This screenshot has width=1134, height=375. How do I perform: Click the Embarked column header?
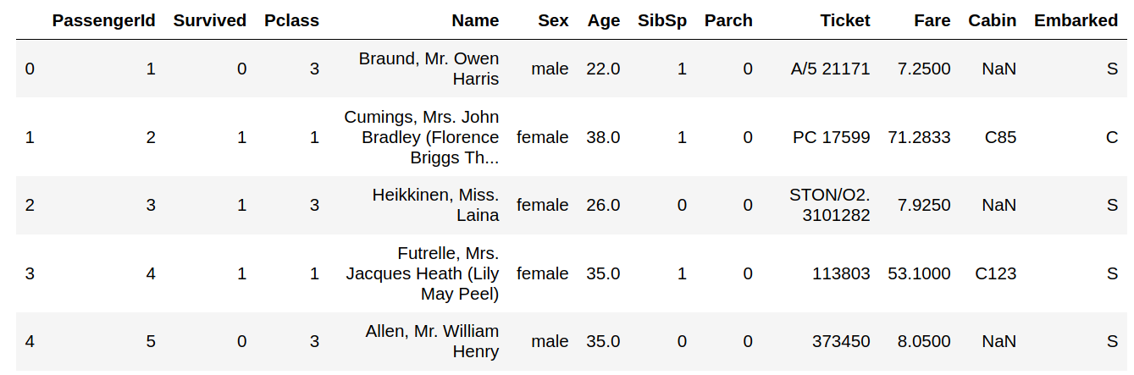(x=1076, y=20)
